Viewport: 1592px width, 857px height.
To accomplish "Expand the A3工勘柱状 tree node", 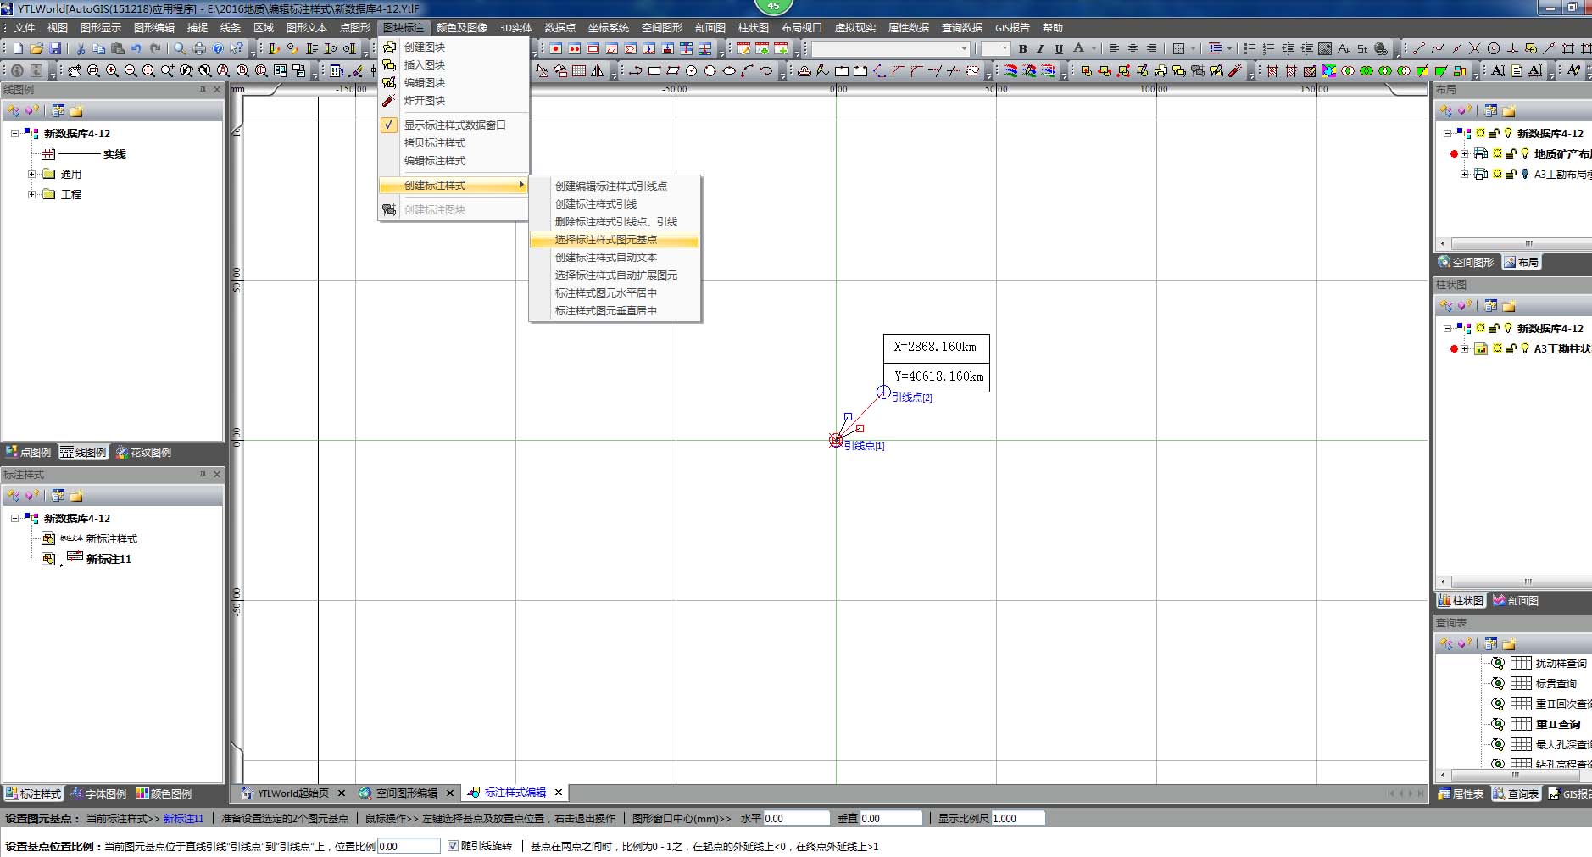I will point(1464,348).
